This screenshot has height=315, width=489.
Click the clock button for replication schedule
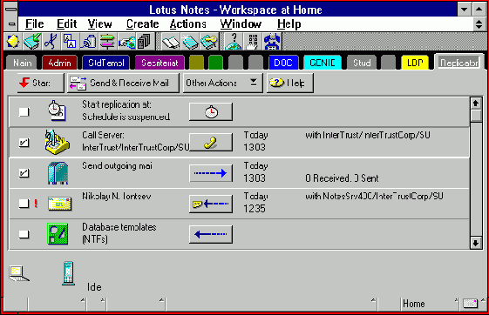click(211, 111)
